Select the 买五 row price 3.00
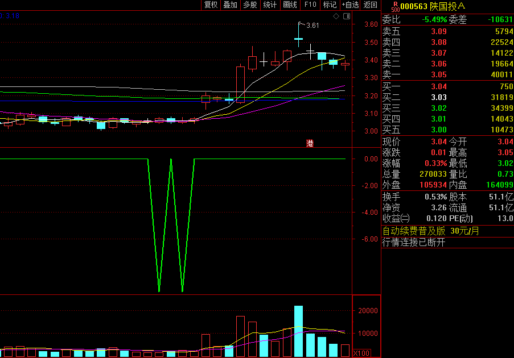 click(x=439, y=130)
